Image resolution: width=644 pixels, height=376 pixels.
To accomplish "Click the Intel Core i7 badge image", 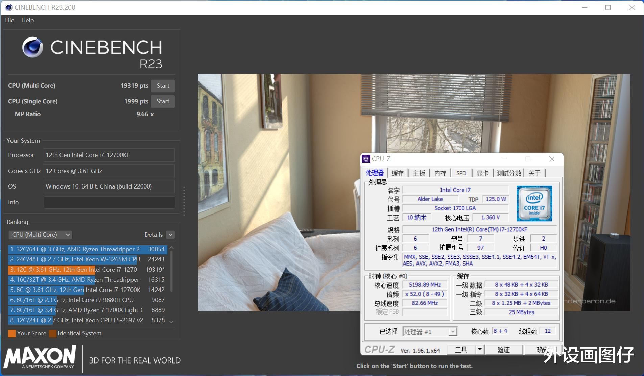I will click(535, 203).
